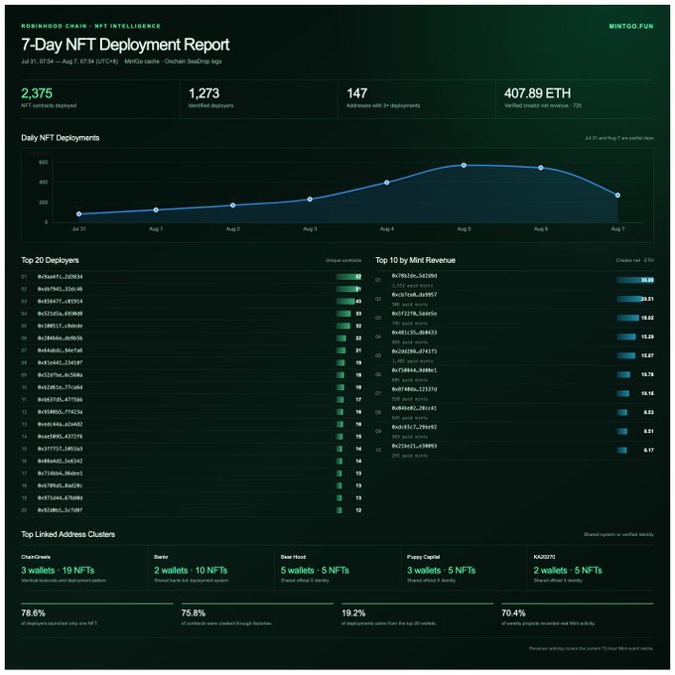This screenshot has height=675, width=675.
Task: Click the Aug 7 data point on chart
Action: coord(617,196)
